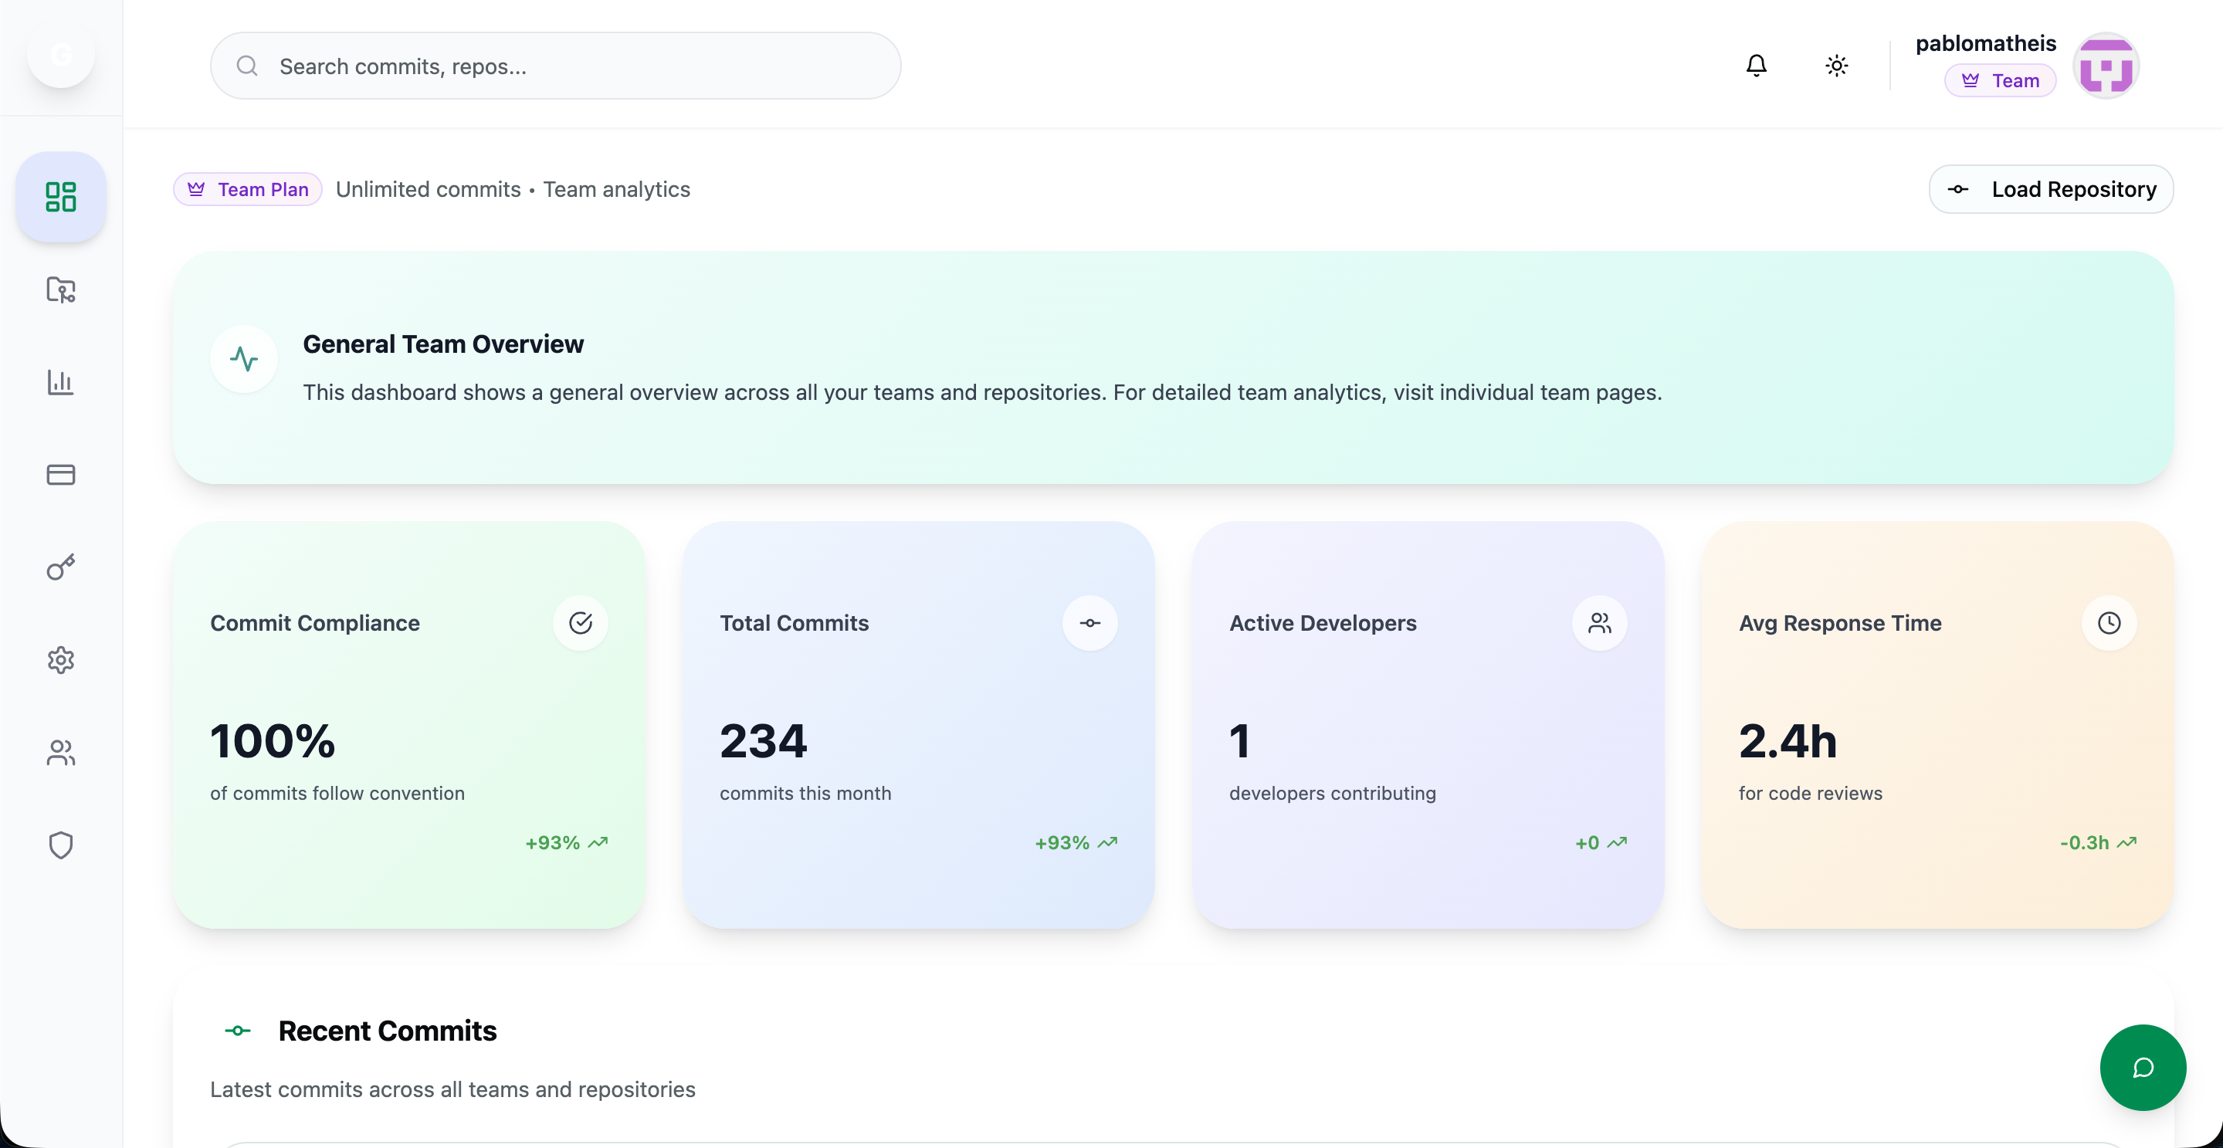
Task: Click the Team Plan badge
Action: 248,189
